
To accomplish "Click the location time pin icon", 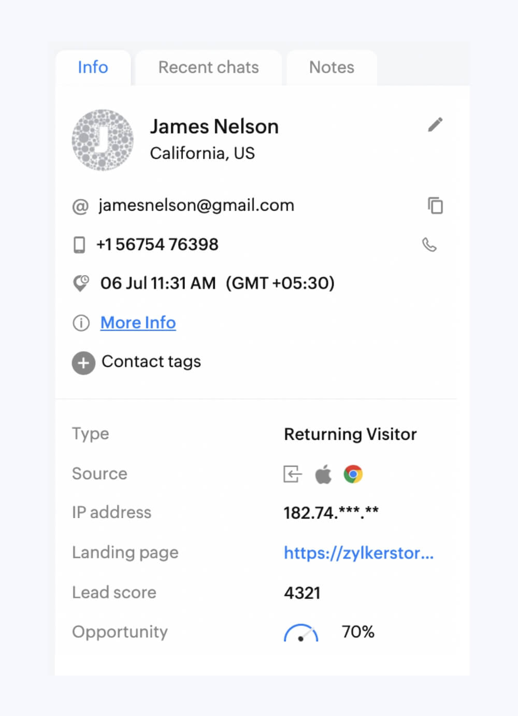I will 81,283.
